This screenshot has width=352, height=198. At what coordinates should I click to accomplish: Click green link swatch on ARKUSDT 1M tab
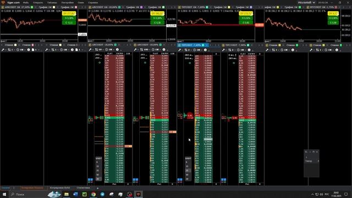(32, 7)
